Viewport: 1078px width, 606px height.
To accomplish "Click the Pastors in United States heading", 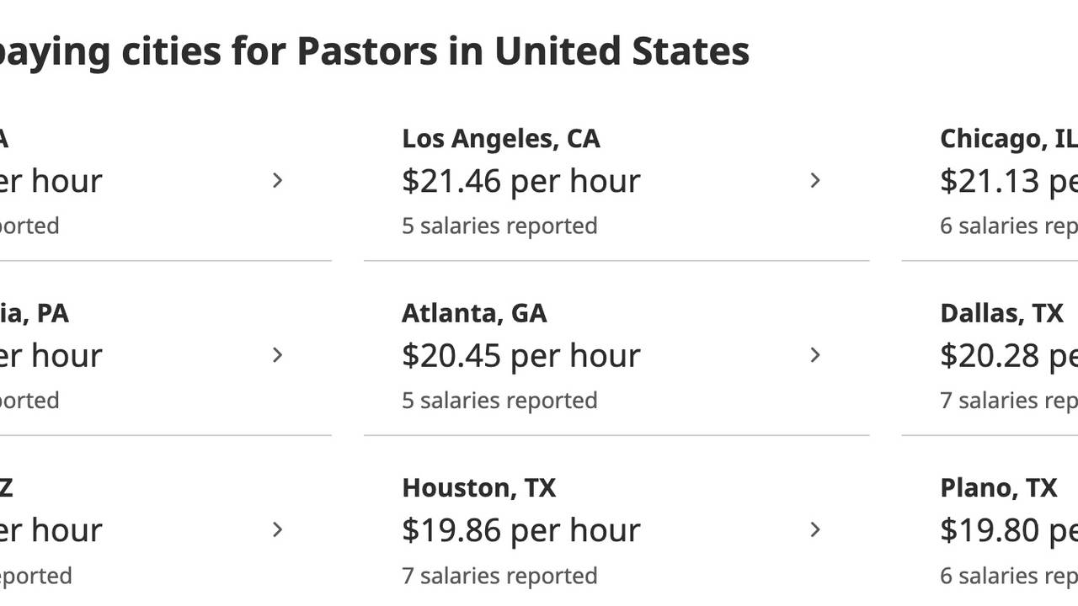I will coord(375,50).
